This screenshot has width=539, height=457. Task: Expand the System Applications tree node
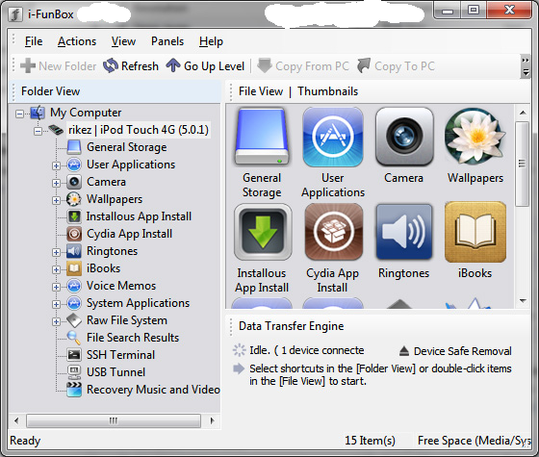click(x=56, y=304)
